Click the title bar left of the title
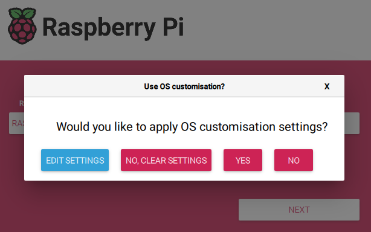 point(84,86)
